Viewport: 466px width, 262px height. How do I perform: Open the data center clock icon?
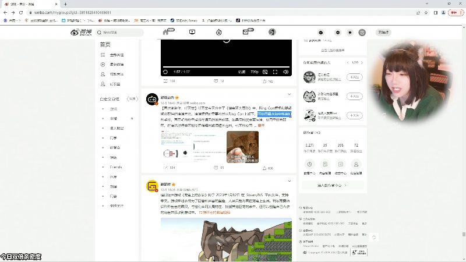coord(309,164)
